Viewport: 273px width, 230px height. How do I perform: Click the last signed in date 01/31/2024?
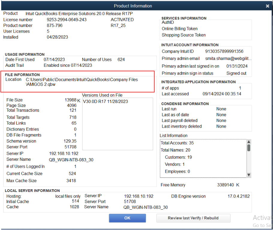tap(237, 66)
